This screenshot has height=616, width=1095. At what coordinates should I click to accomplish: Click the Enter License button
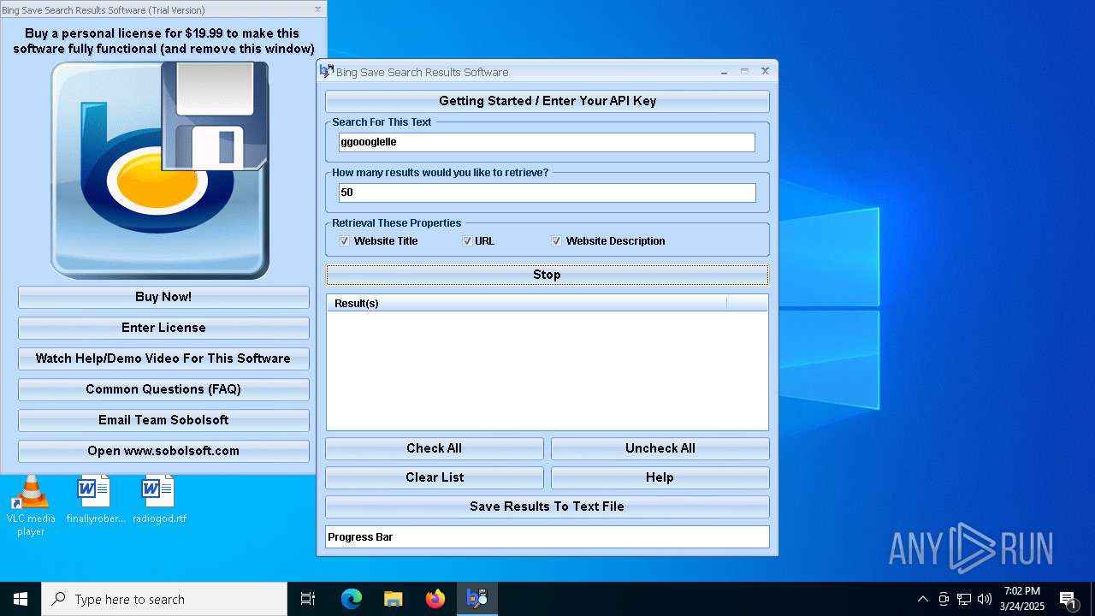[x=163, y=328]
